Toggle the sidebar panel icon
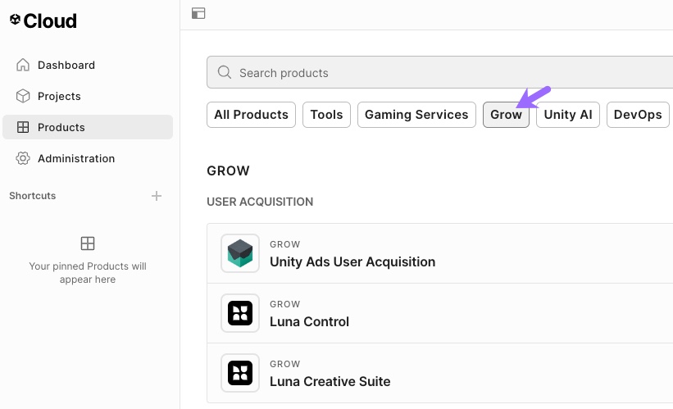Screen dimensions: 673x409 198,13
